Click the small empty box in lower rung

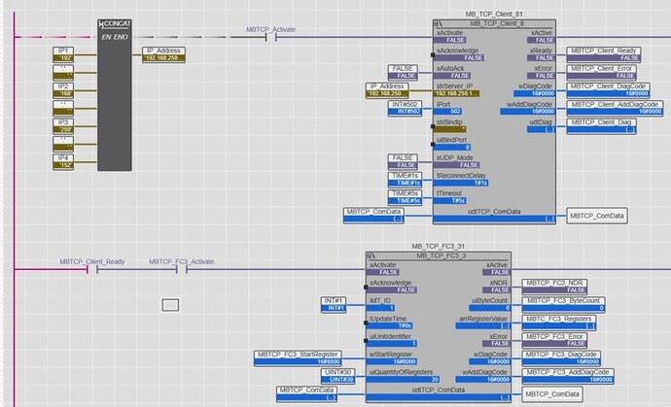click(170, 305)
